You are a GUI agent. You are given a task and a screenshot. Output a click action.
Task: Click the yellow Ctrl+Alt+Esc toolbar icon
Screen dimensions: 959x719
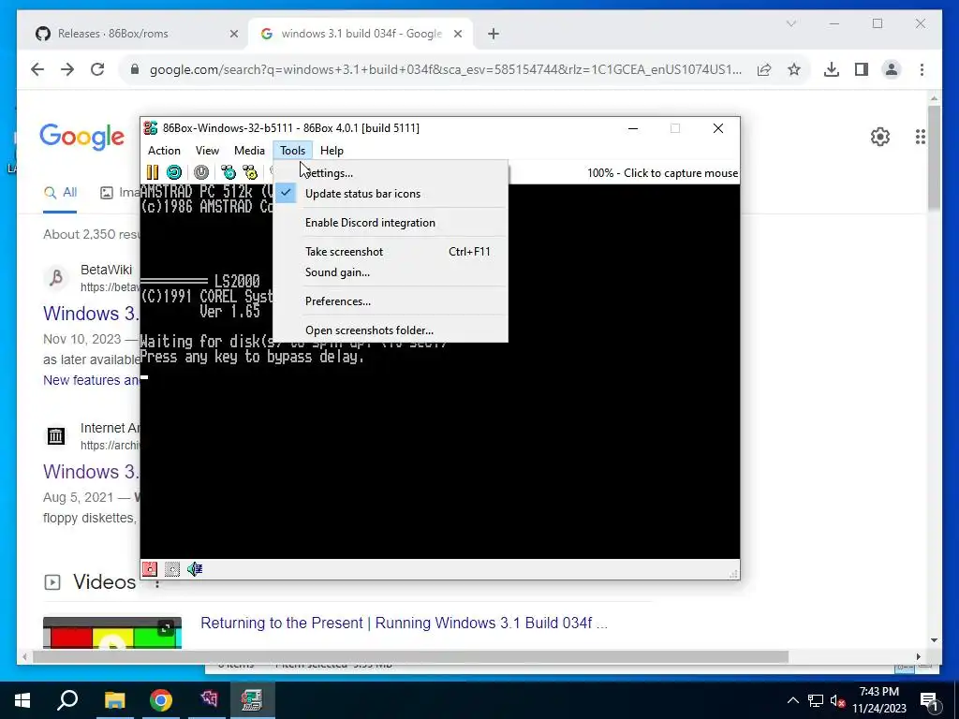coord(250,172)
